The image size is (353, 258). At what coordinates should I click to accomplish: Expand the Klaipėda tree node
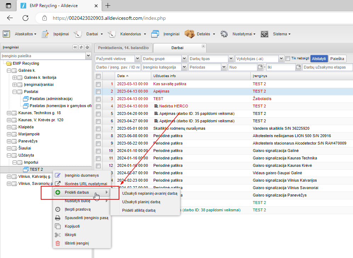(9, 127)
